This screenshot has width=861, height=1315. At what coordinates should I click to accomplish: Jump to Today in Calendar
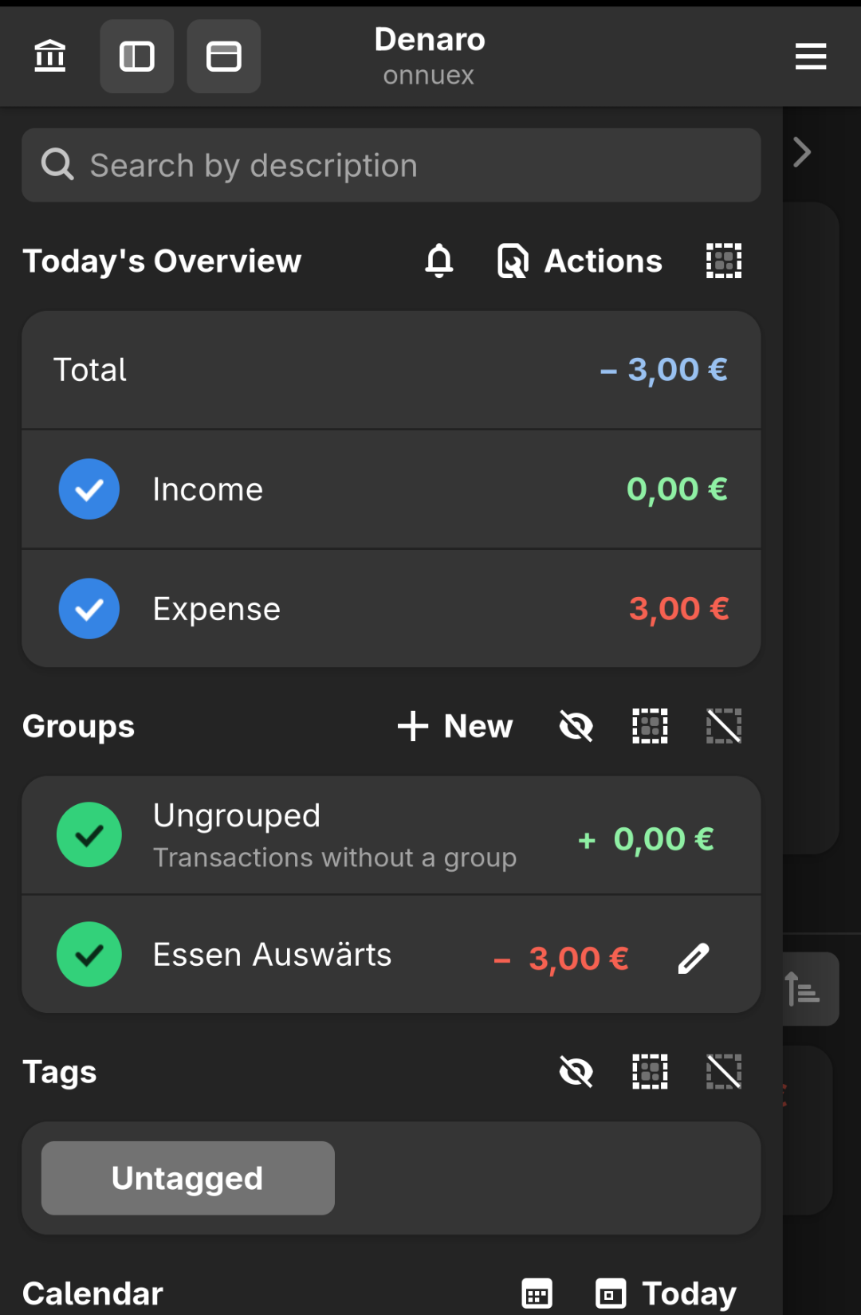666,1293
